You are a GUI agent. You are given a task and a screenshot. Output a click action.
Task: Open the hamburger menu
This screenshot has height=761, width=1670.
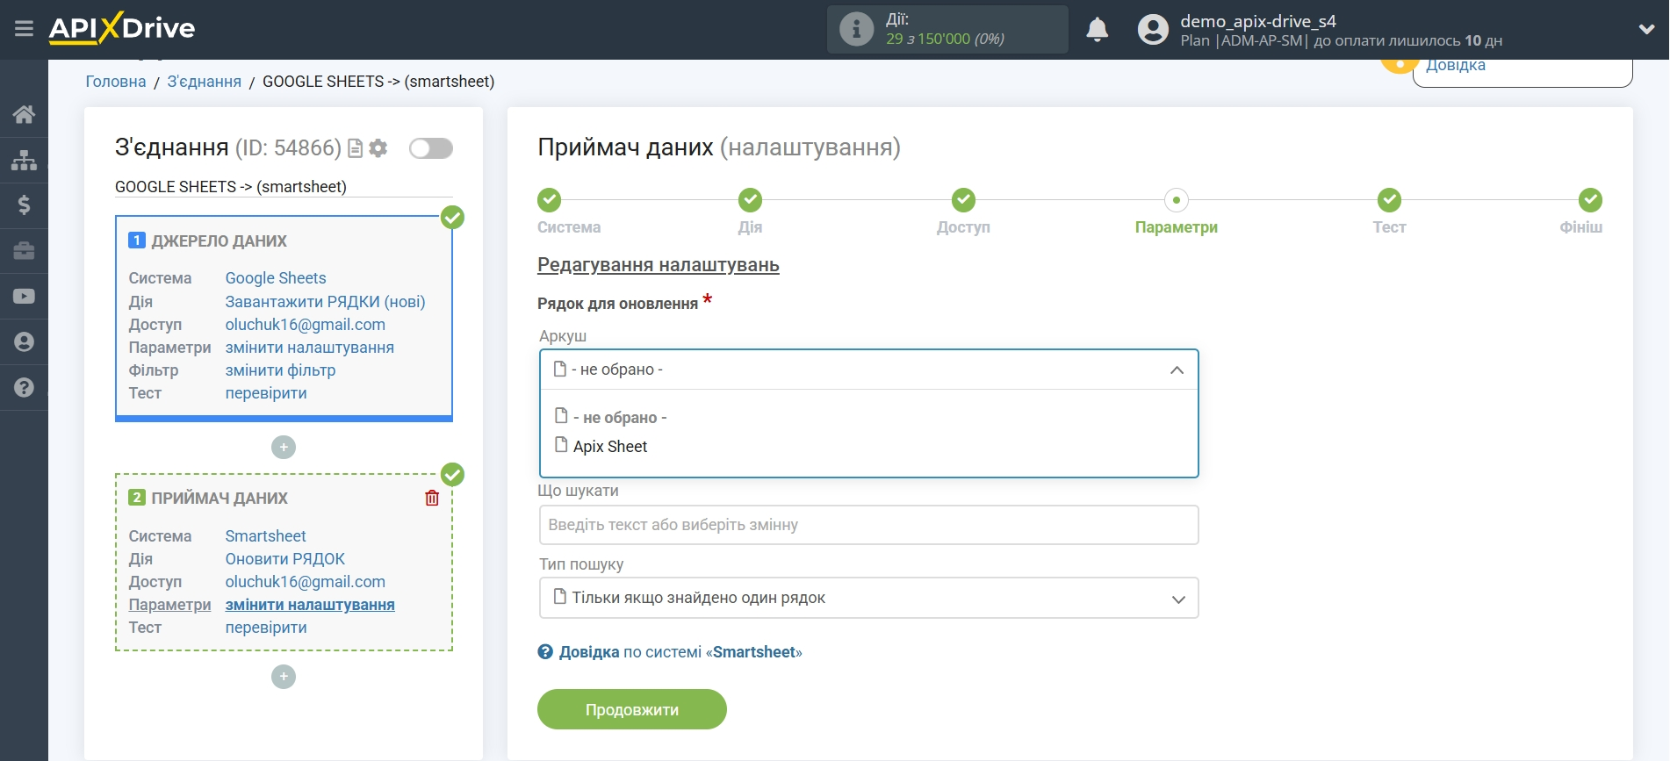(x=24, y=29)
